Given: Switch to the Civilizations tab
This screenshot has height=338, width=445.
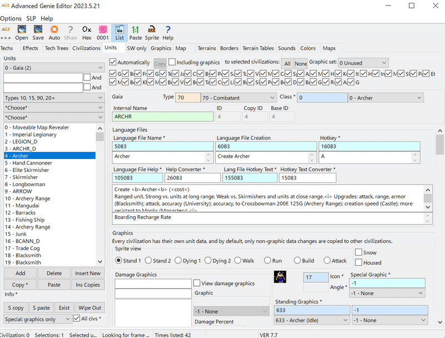Looking at the screenshot, I should (87, 48).
